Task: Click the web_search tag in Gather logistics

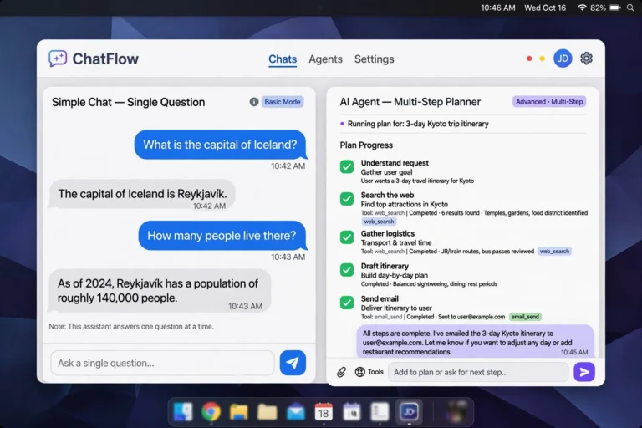Action: [x=554, y=251]
